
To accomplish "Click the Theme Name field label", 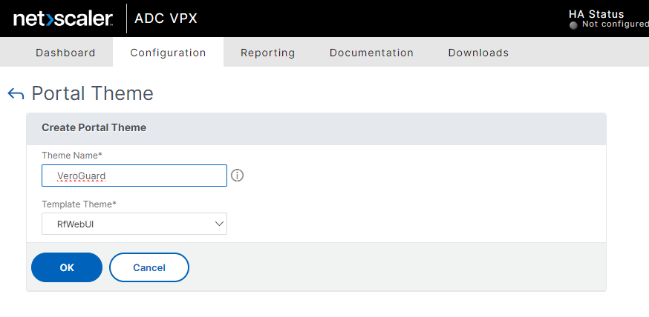I will 71,155.
